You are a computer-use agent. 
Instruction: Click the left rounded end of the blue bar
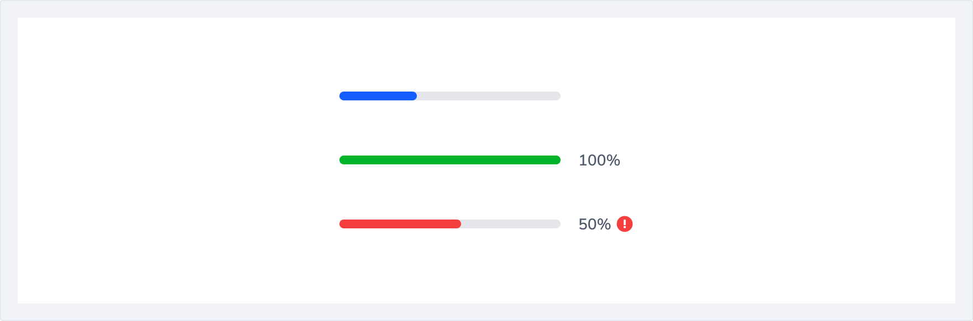coord(343,96)
